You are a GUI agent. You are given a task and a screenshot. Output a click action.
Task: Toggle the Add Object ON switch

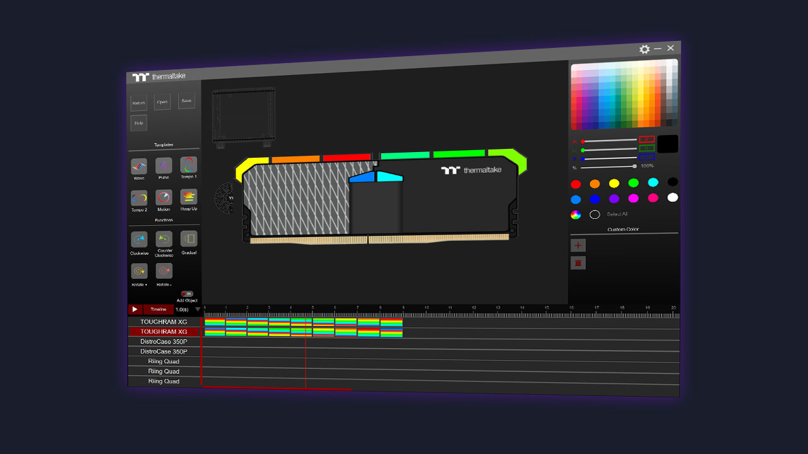coord(187,294)
